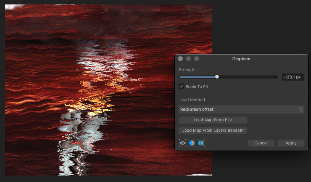311x182 pixels.
Task: Cancel the Displace filter
Action: click(x=261, y=143)
